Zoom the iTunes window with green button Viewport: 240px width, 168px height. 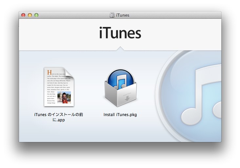(36, 15)
